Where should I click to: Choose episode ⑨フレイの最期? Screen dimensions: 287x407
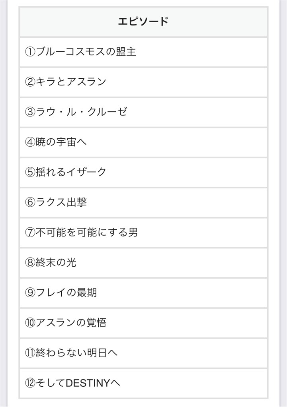click(143, 293)
